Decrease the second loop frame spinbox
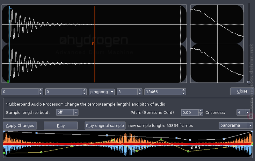The height and width of the screenshot is (161, 255). pos(84,93)
